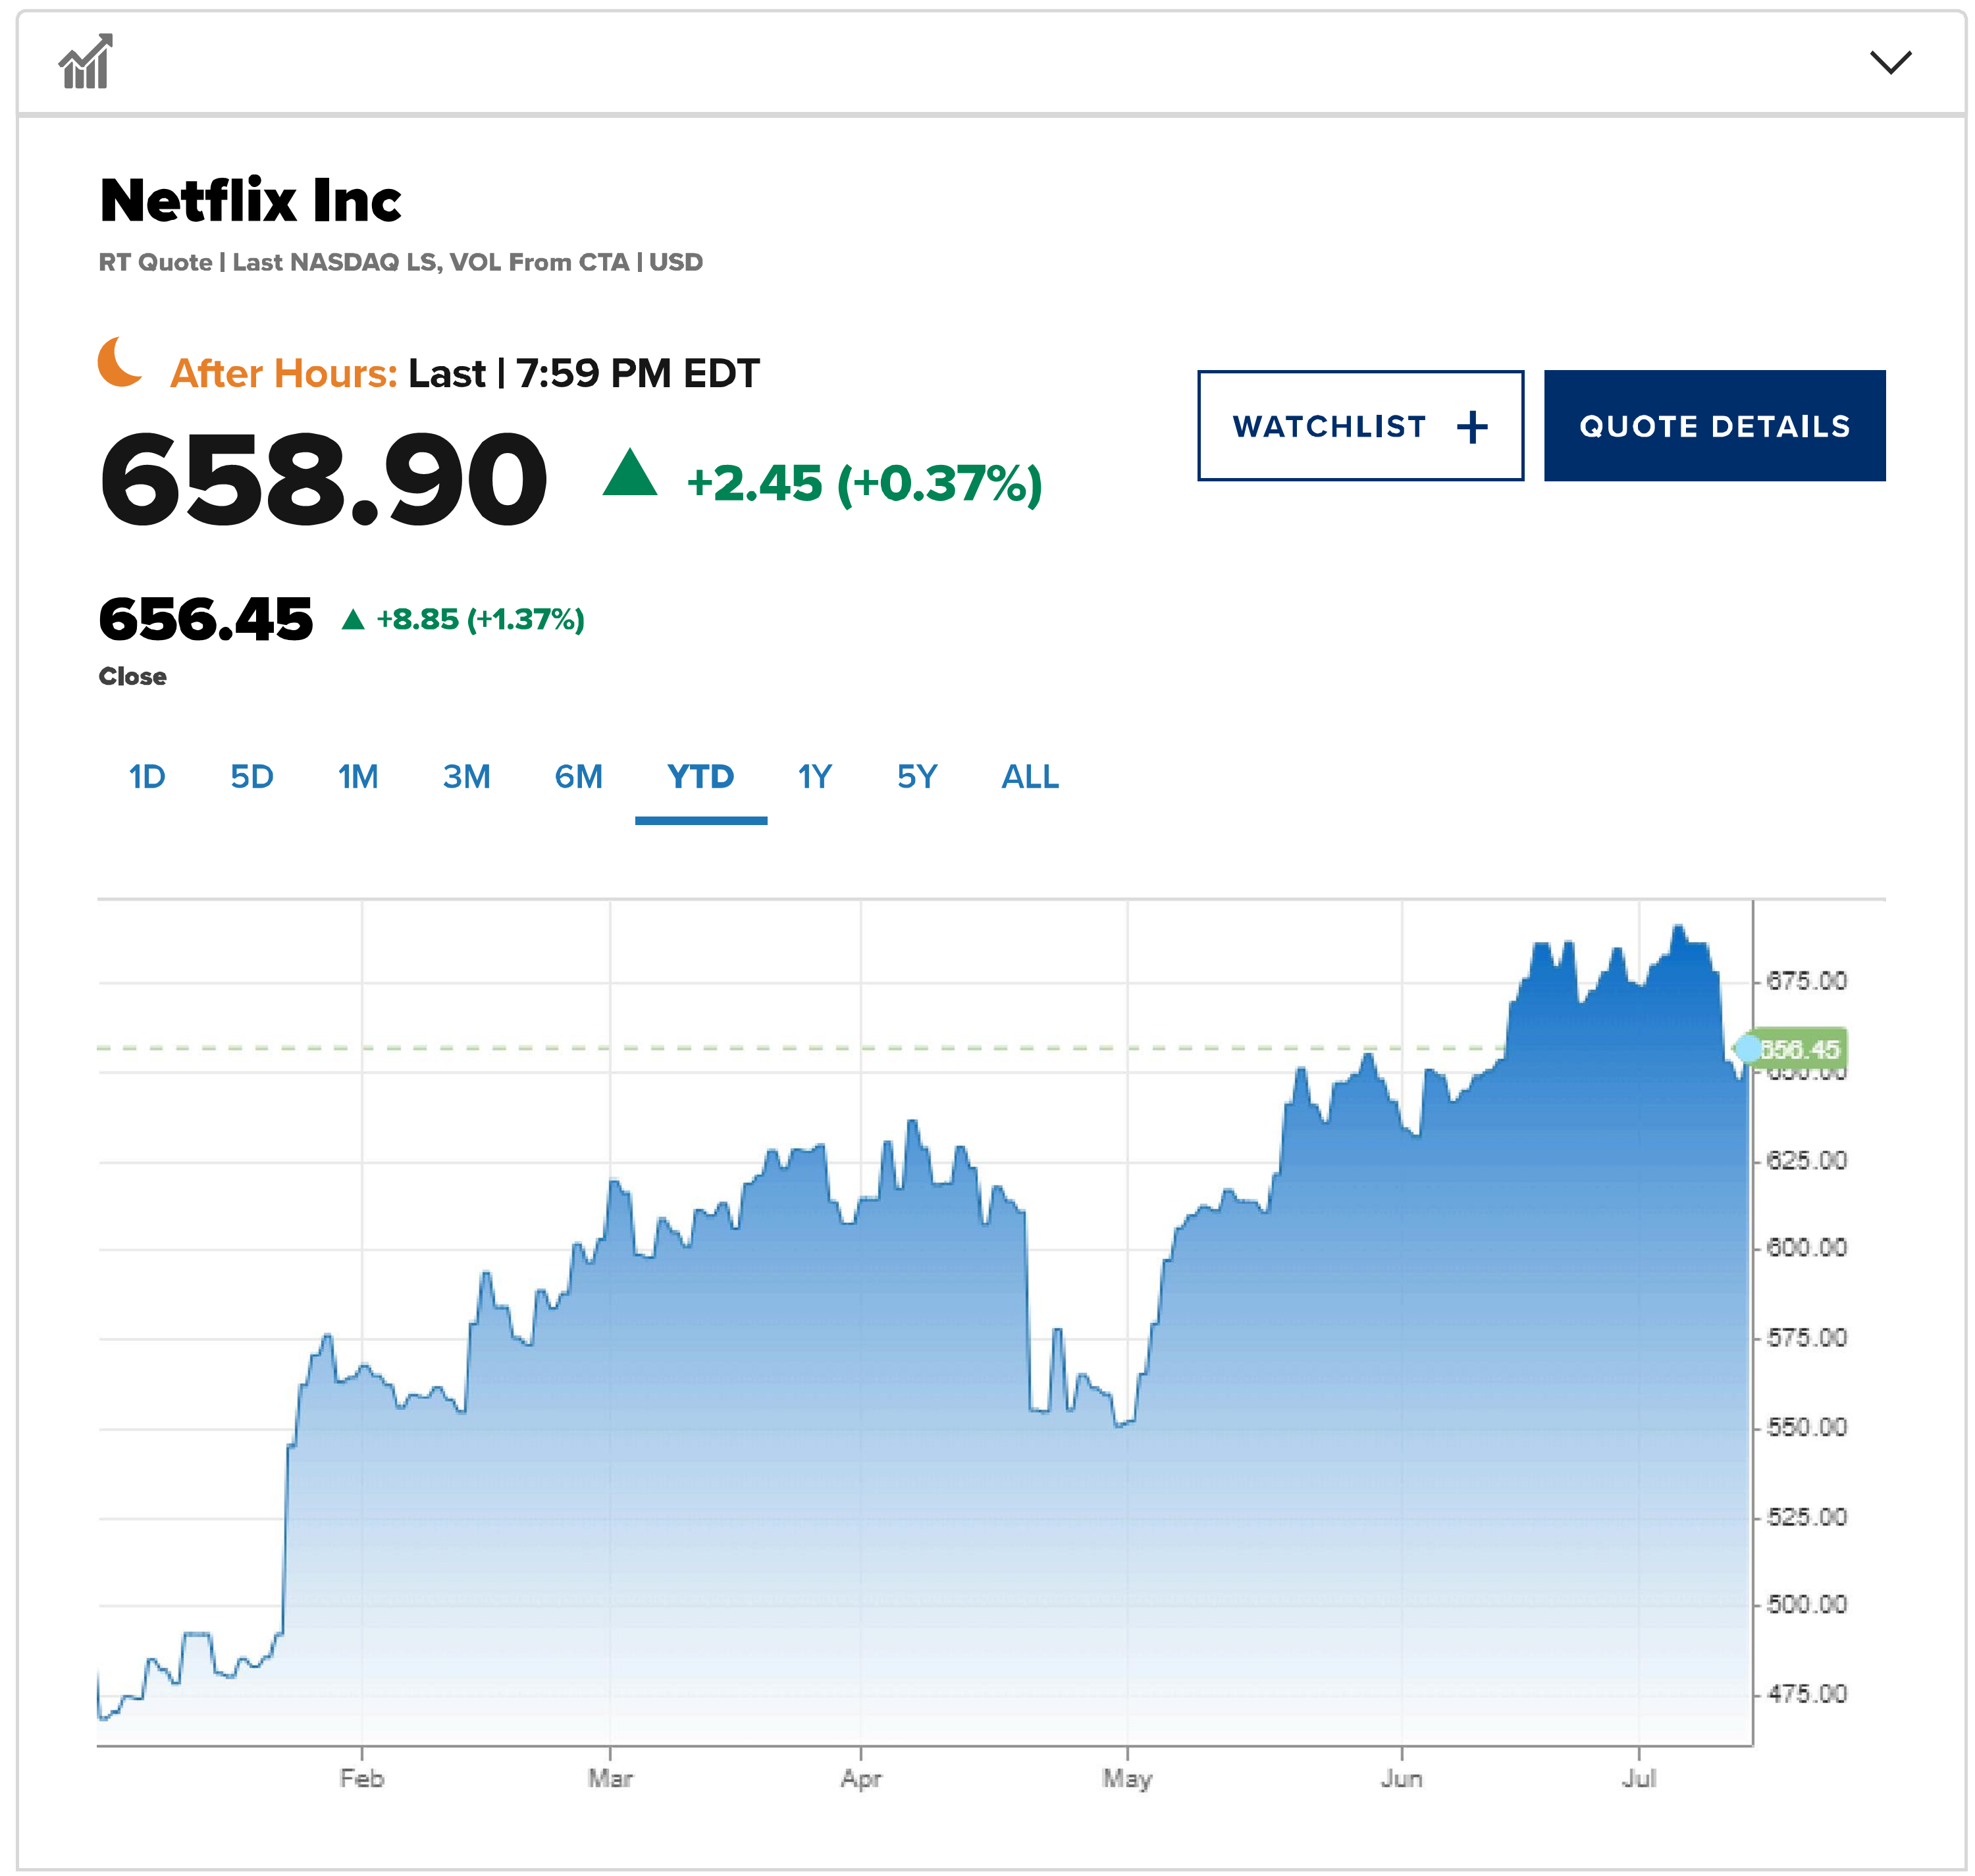Open Quote Details
This screenshot has width=1975, height=1876.
pos(1713,426)
